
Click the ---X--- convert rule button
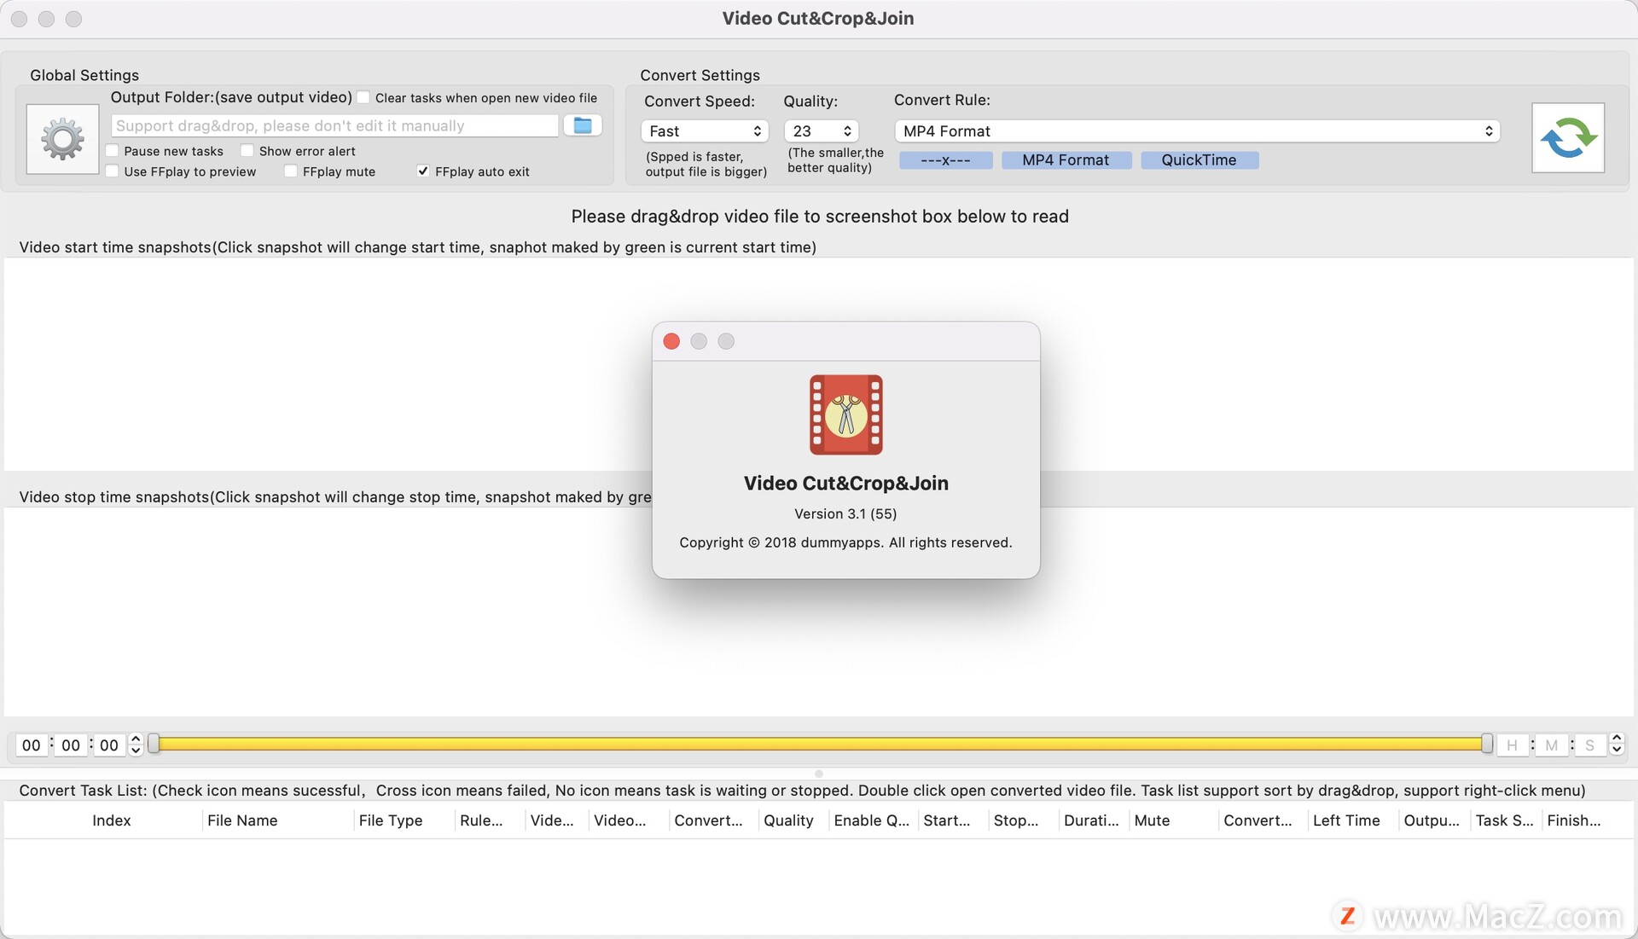944,159
